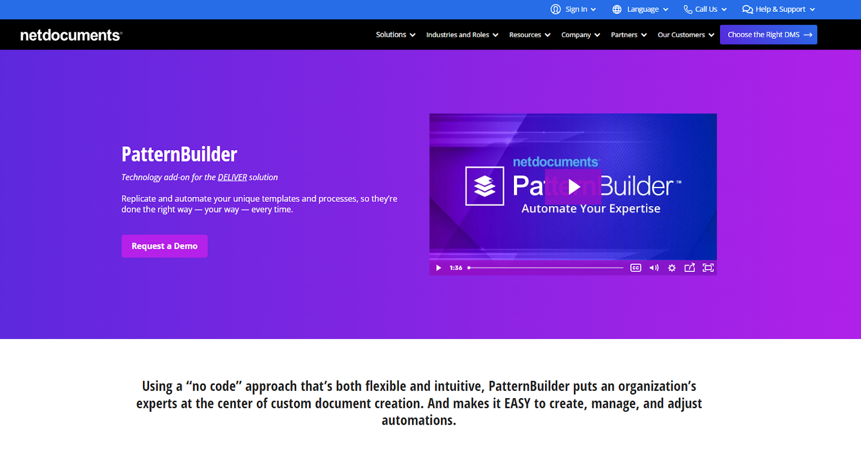The image size is (861, 451).
Task: Open the Our Customers menu
Action: (x=681, y=35)
